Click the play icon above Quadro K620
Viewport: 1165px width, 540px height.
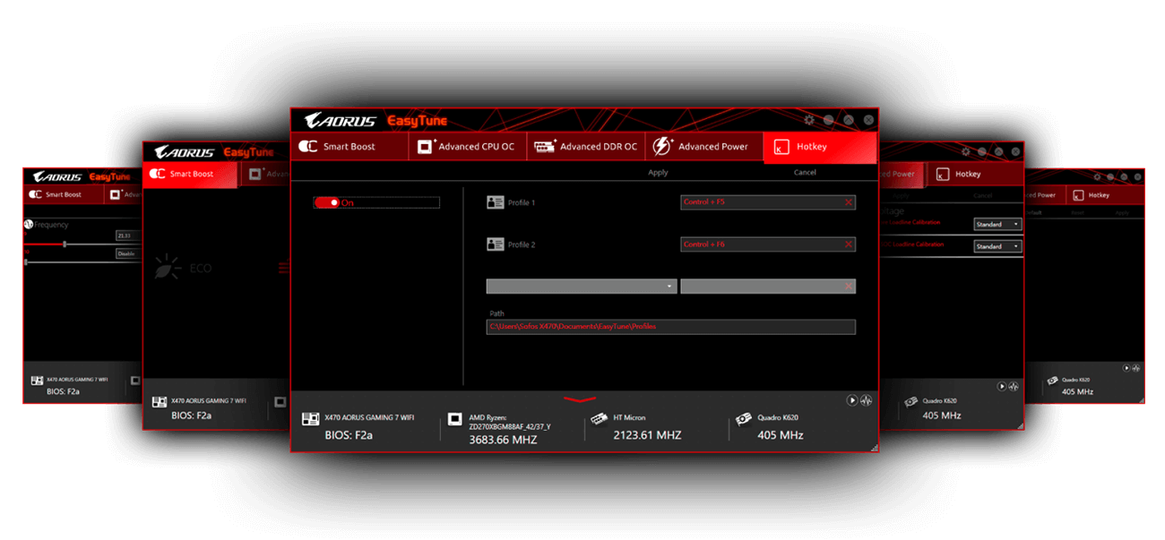point(851,400)
